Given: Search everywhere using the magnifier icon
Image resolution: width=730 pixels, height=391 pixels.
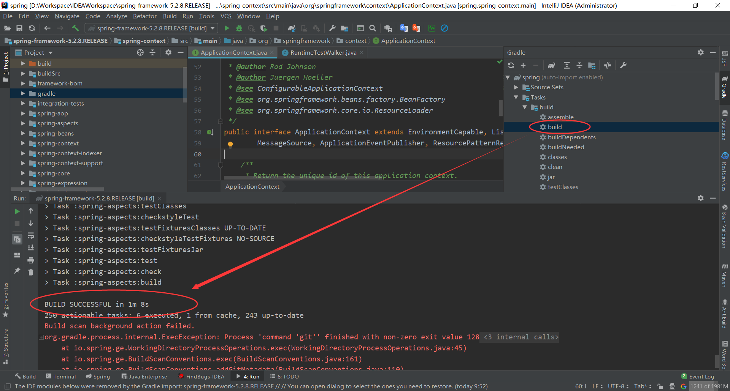Looking at the screenshot, I should pos(372,28).
